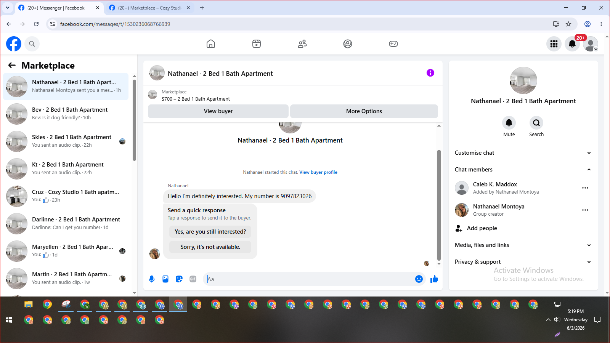Click the voice clip microphone icon
This screenshot has width=610, height=343.
152,279
